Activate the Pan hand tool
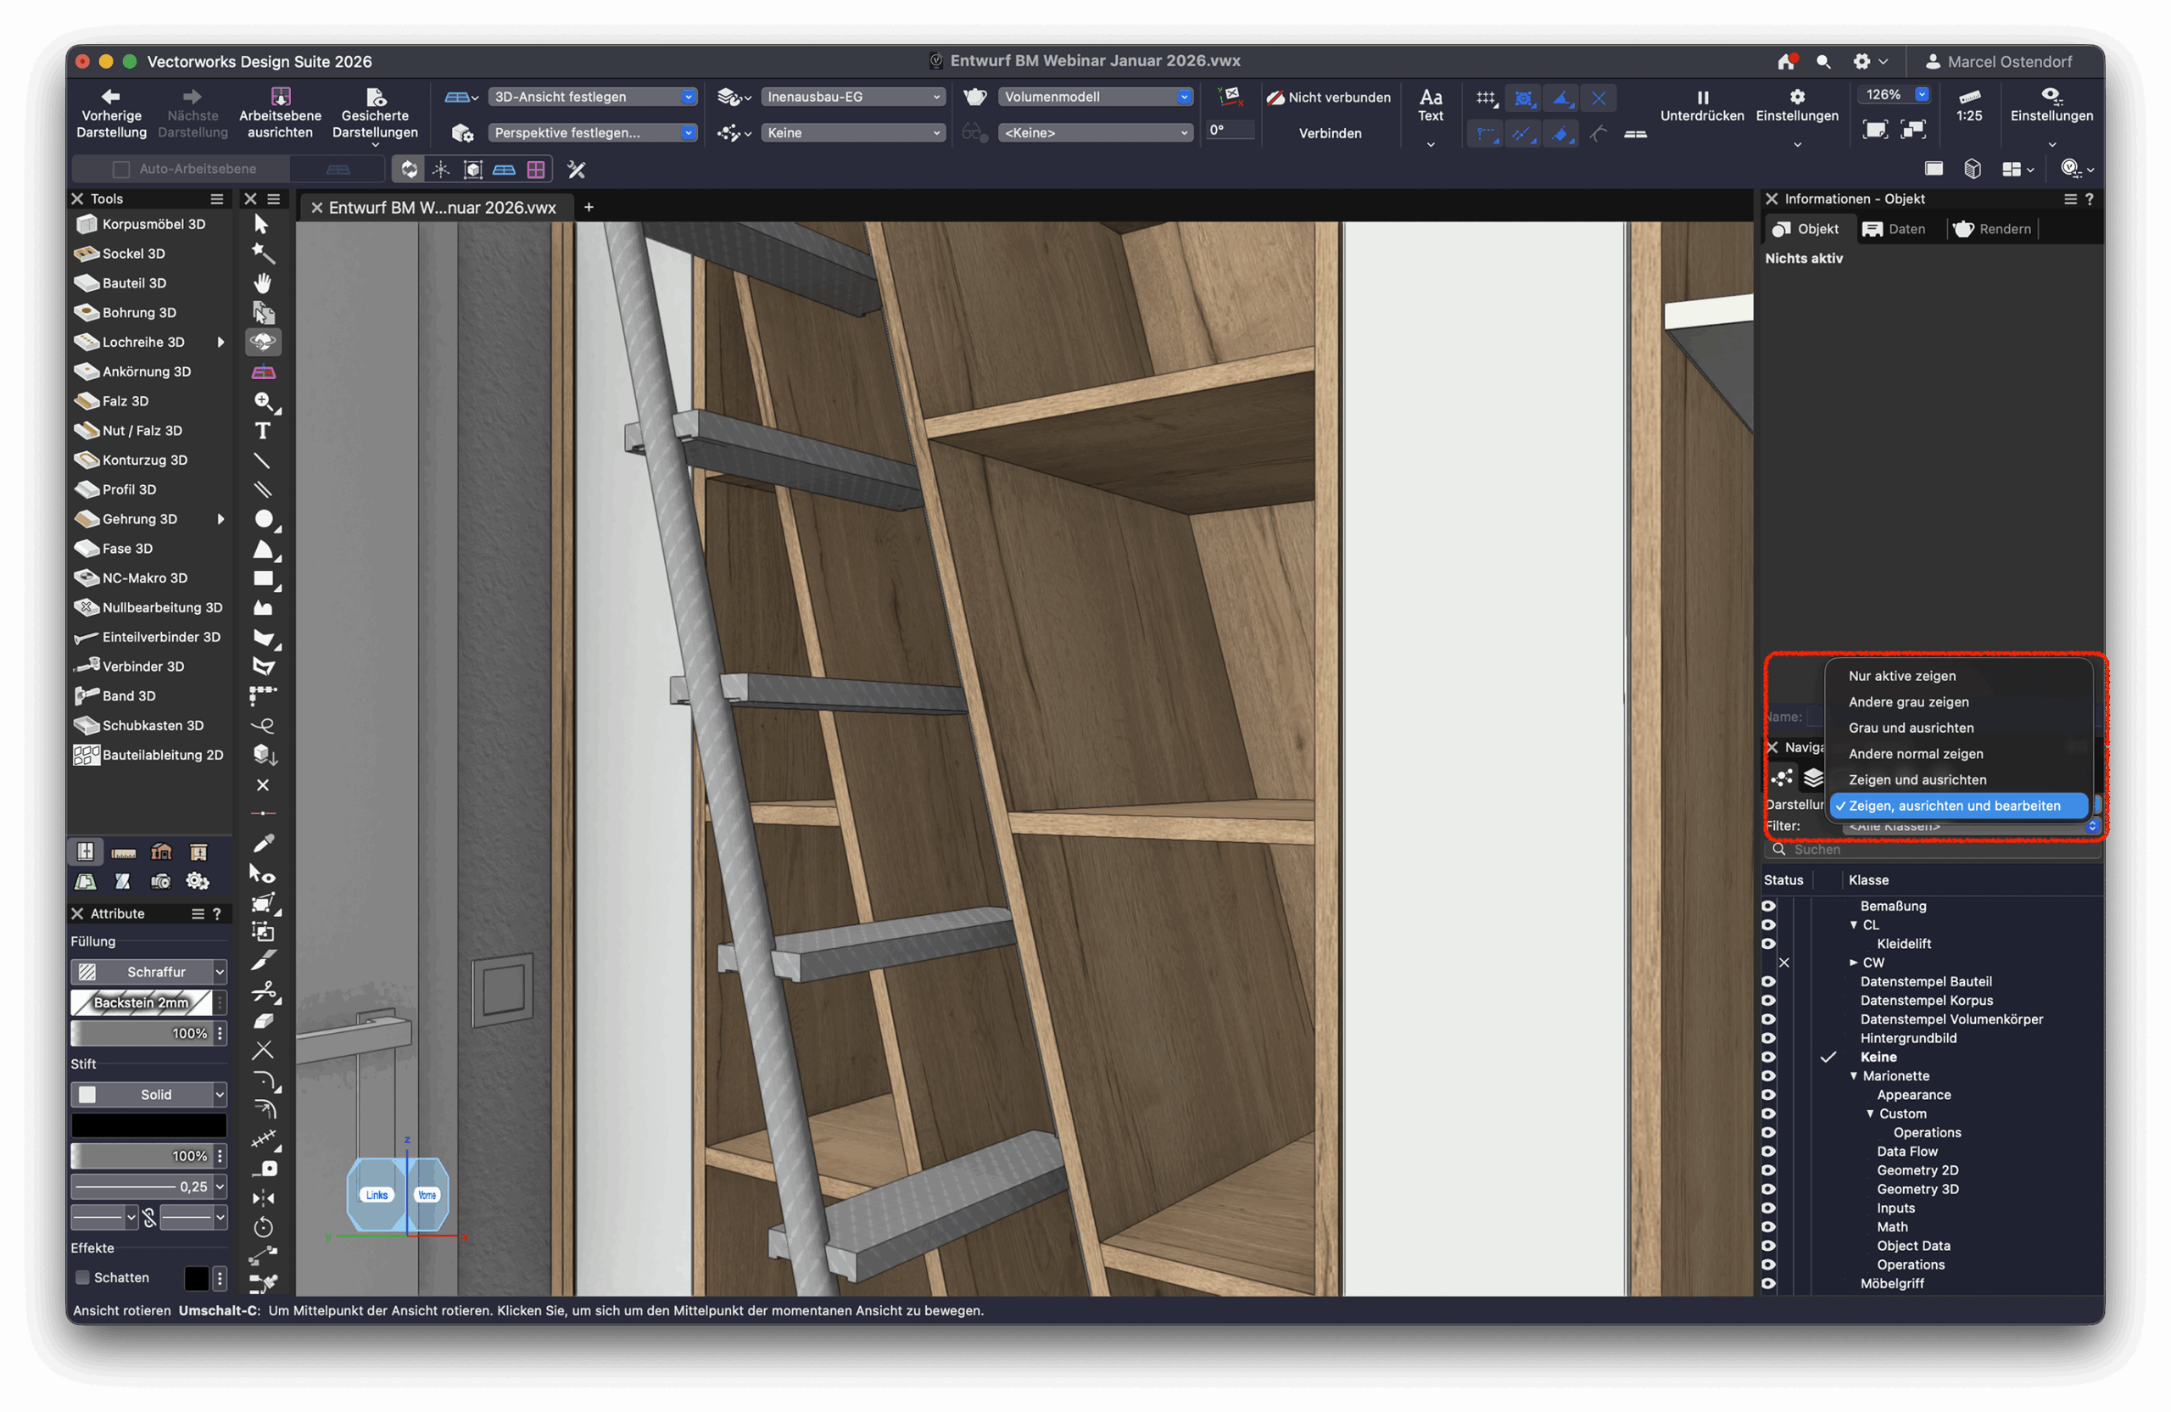2171x1412 pixels. (263, 284)
